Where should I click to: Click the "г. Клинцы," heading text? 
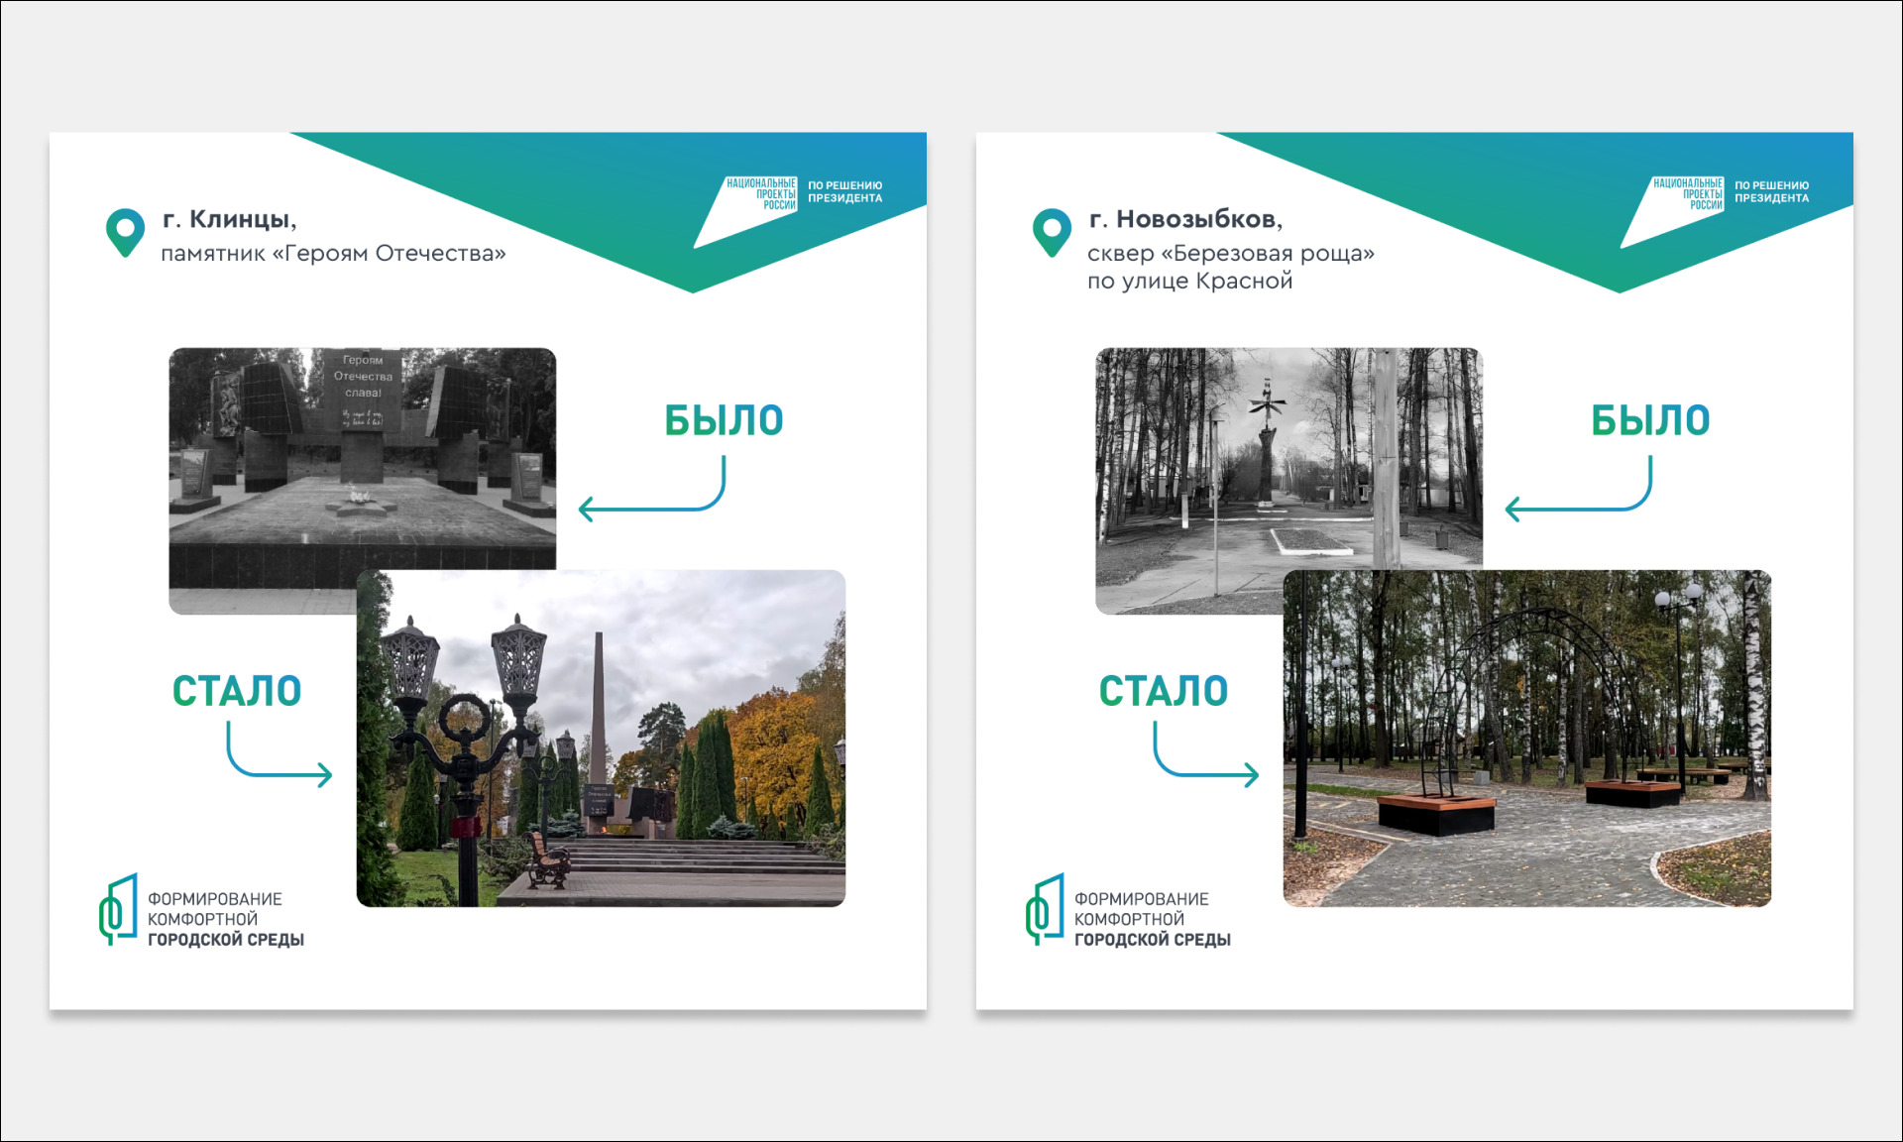click(x=229, y=219)
